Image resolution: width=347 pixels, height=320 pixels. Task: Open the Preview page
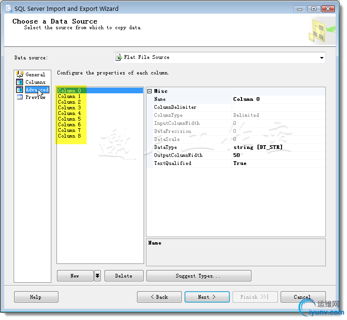click(x=35, y=97)
